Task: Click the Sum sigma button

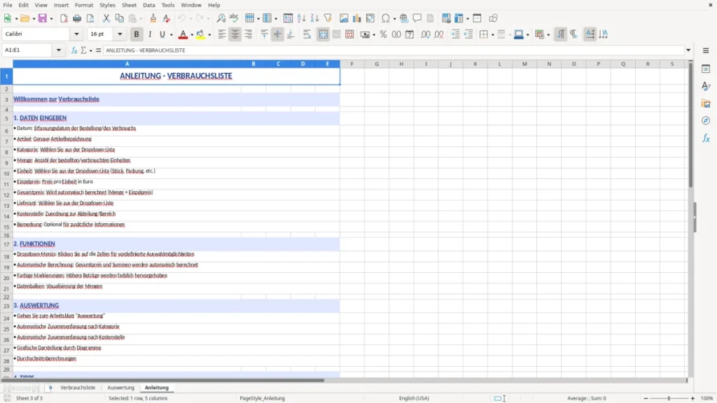Action: tap(83, 50)
